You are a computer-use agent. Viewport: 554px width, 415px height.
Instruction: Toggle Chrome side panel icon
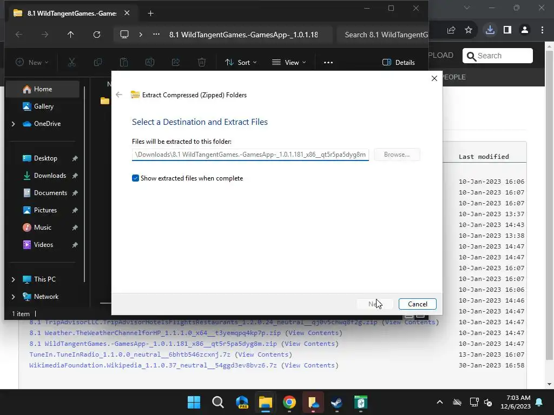coord(507,30)
